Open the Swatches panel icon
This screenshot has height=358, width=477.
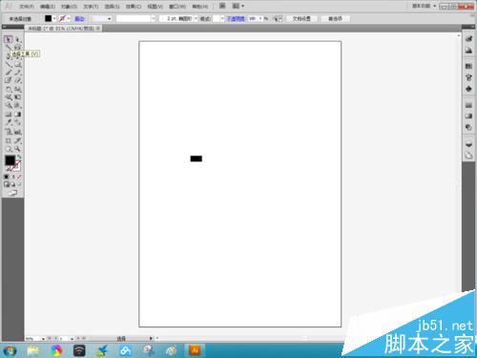468,66
